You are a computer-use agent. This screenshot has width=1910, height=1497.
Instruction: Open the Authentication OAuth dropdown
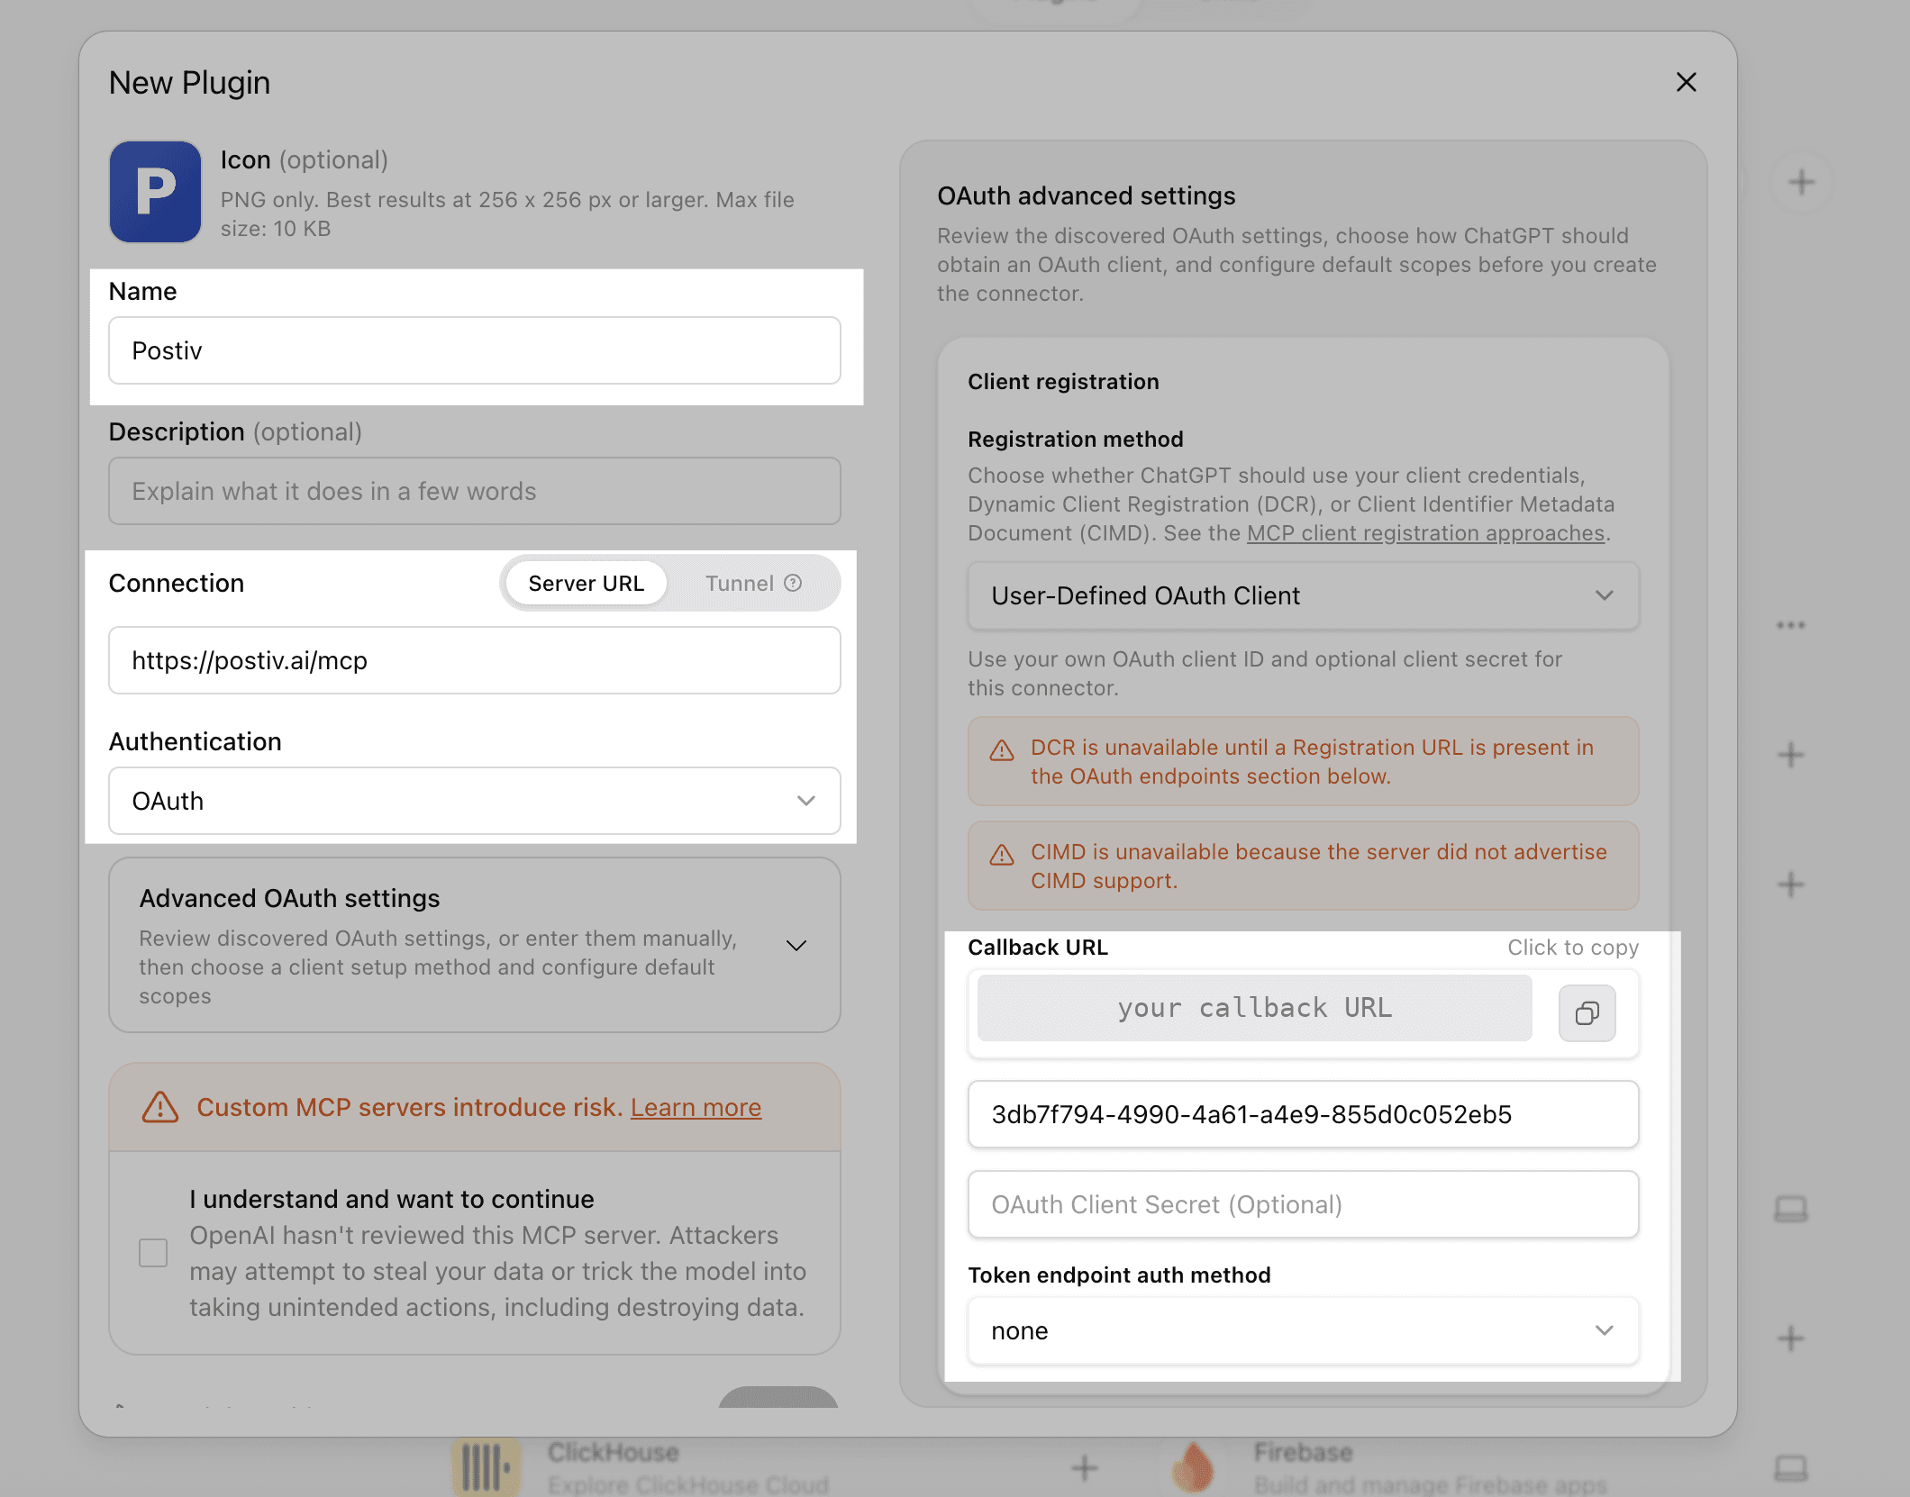475,801
